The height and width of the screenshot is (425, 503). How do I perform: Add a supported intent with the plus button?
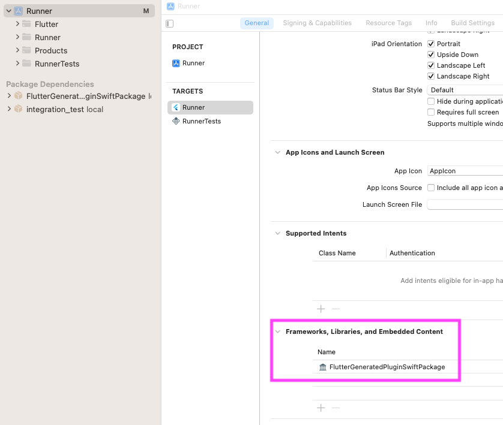(321, 309)
